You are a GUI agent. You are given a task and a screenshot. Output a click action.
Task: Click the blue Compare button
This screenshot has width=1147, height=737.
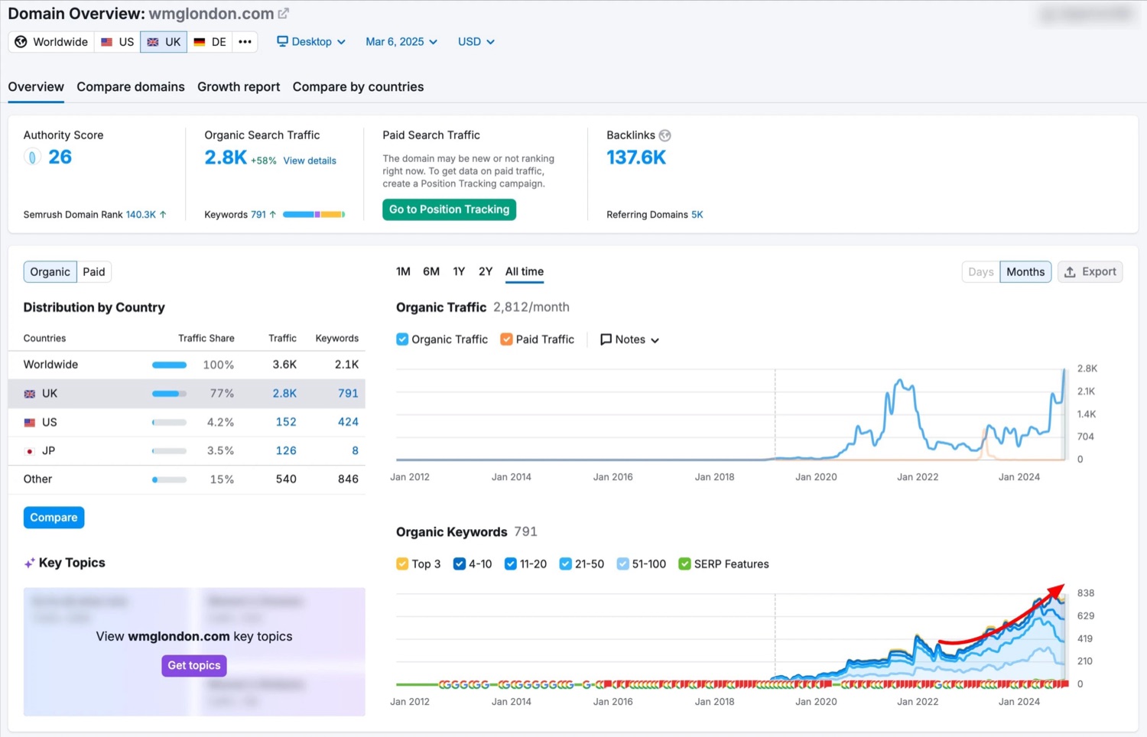pos(54,518)
